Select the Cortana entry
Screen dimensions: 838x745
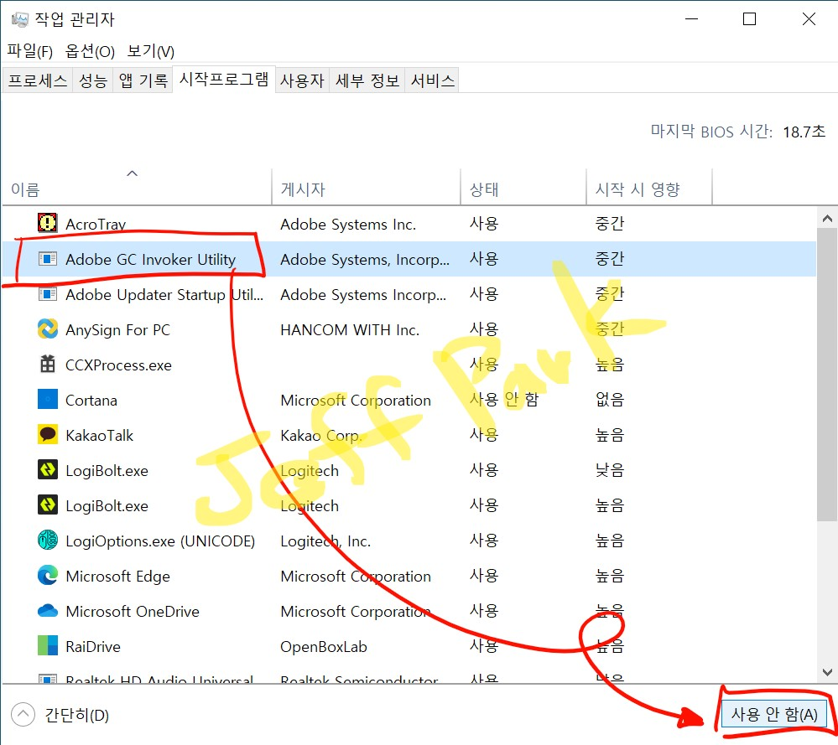pos(92,400)
